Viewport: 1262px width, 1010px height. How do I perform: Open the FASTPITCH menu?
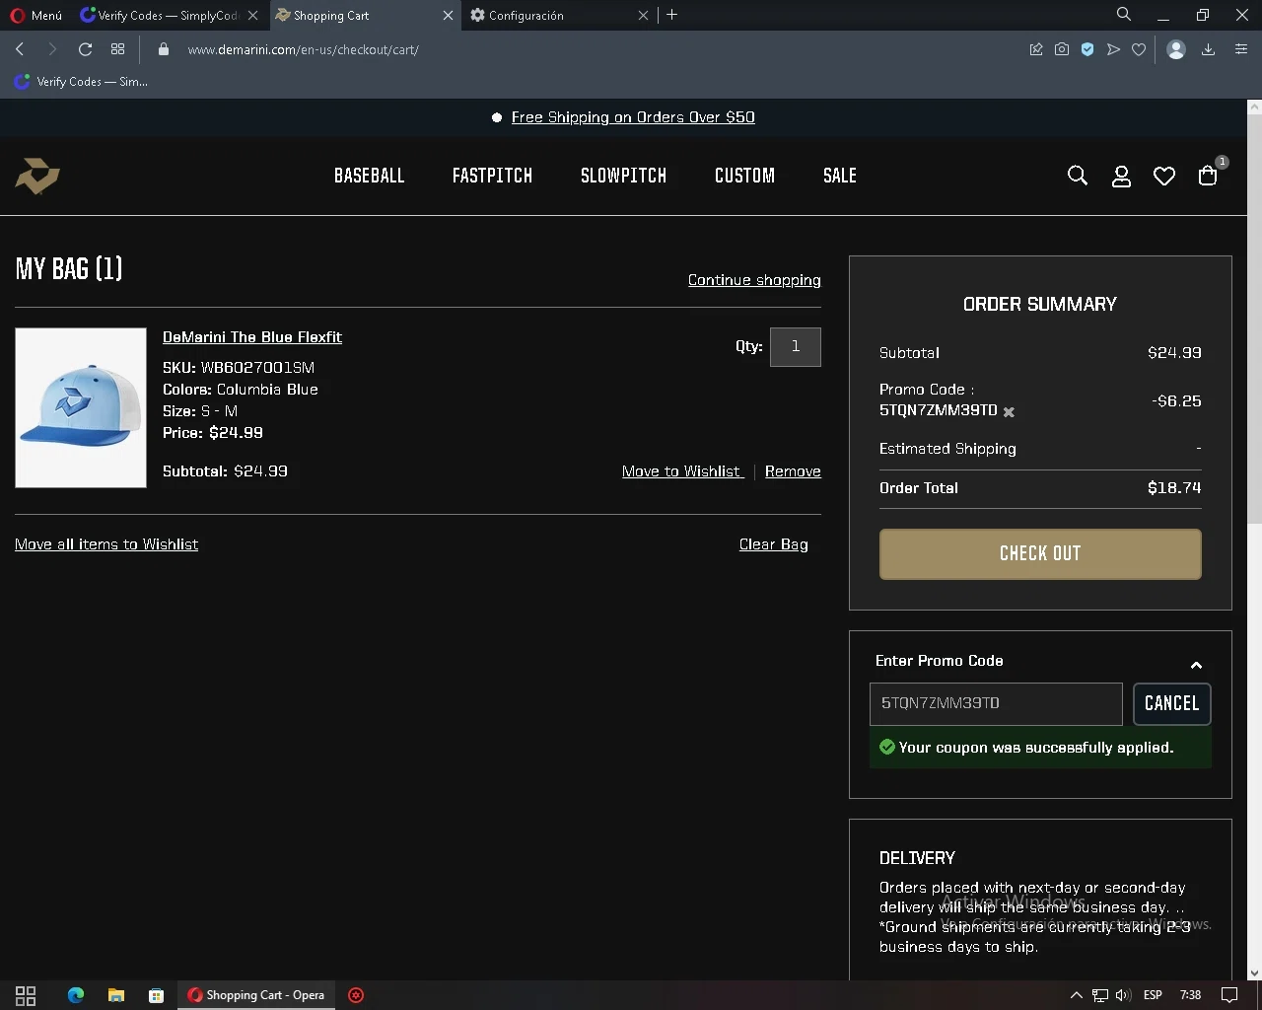(x=492, y=176)
